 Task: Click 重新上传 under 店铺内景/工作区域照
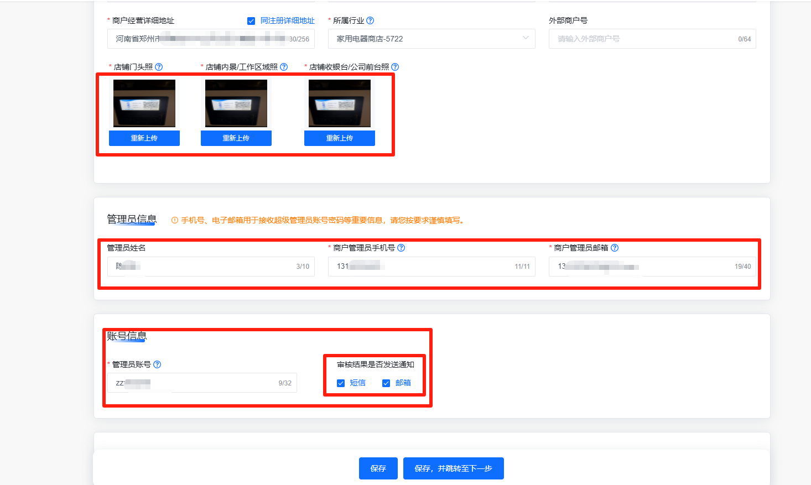[x=236, y=138]
